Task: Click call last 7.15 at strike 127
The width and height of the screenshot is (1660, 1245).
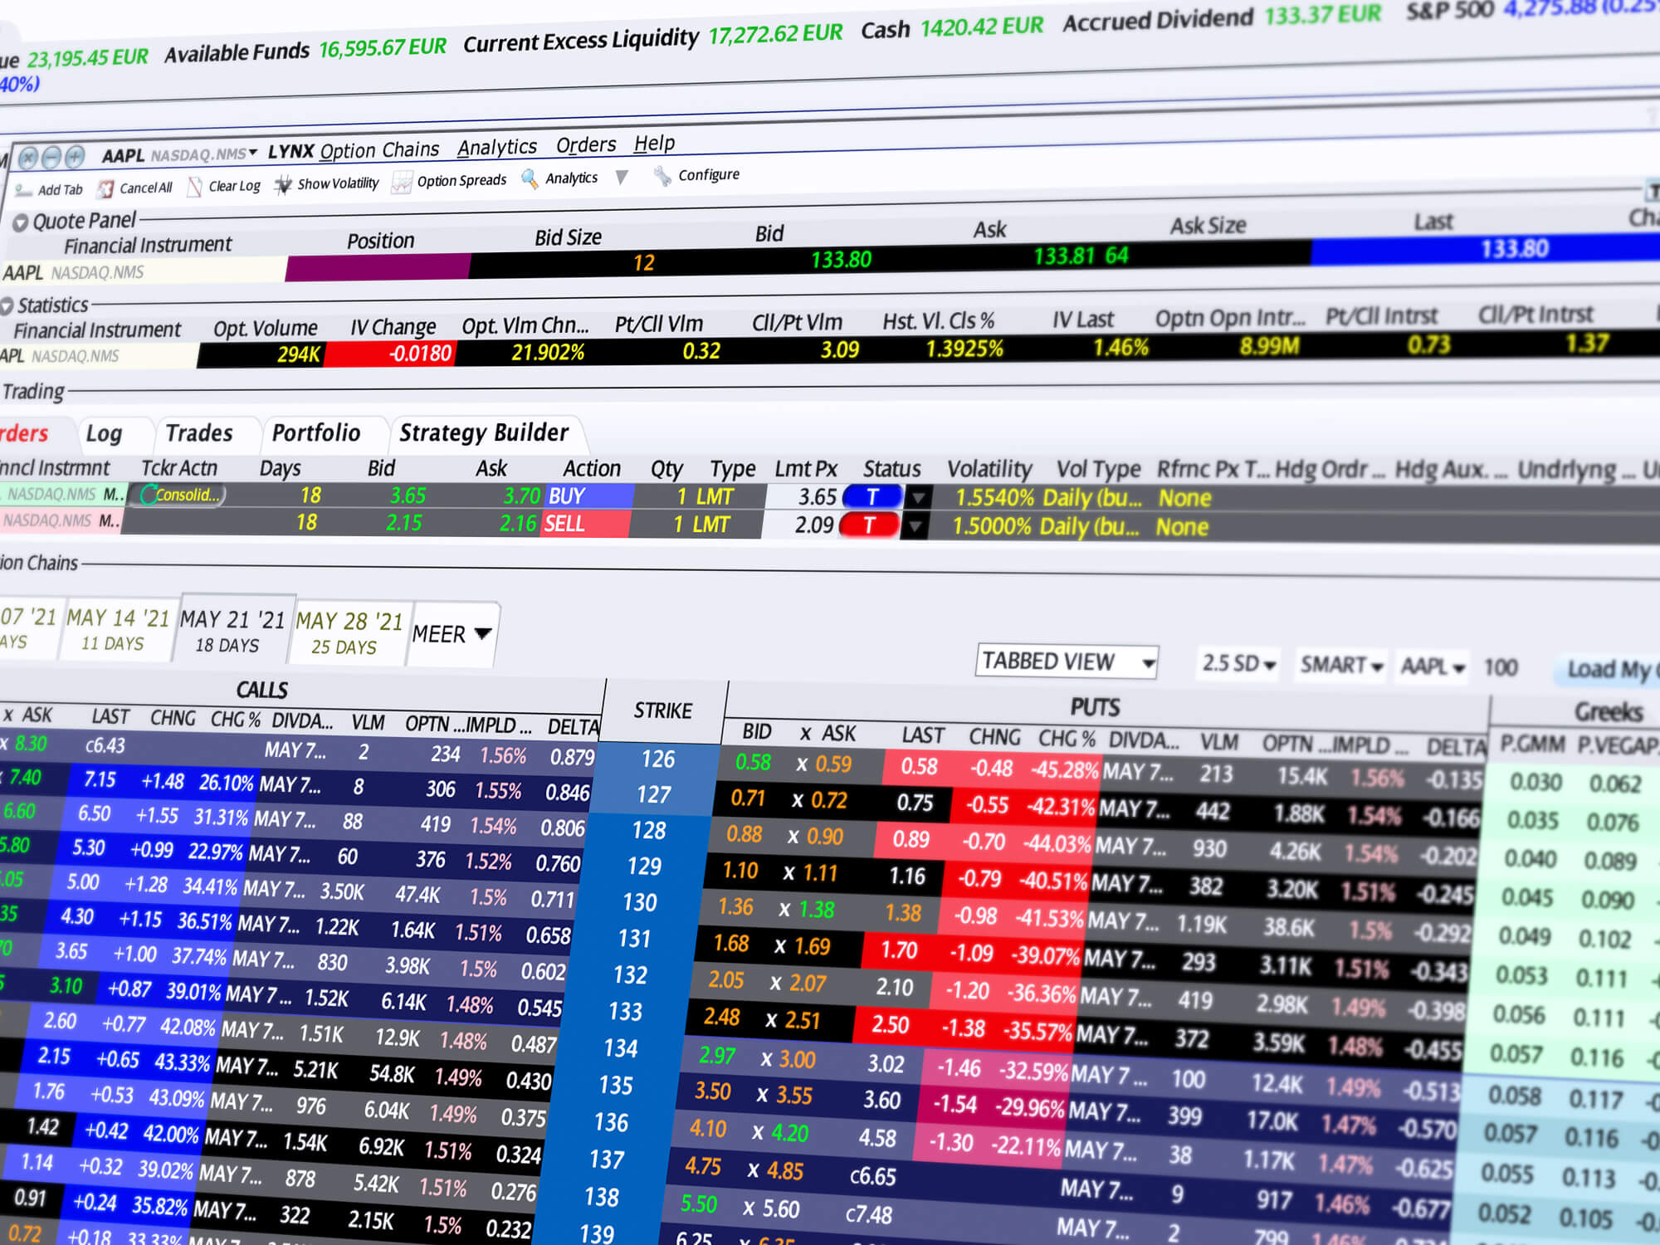Action: 100,780
